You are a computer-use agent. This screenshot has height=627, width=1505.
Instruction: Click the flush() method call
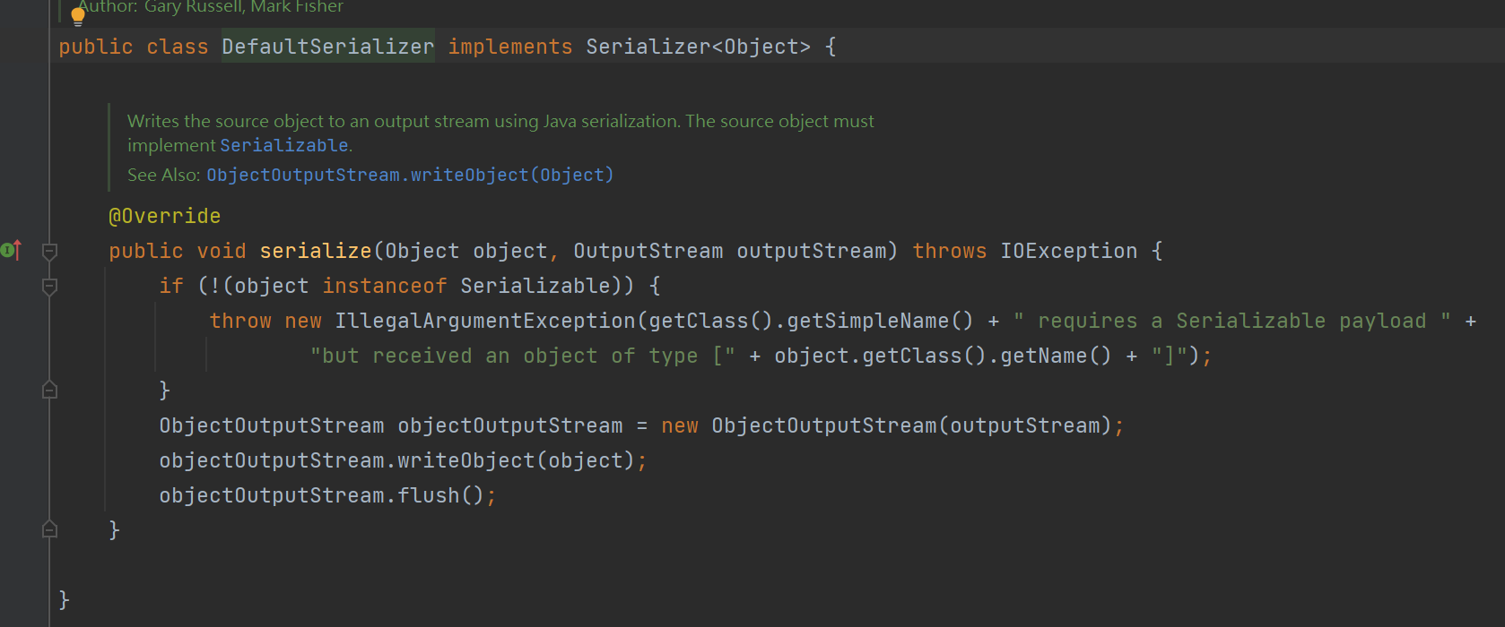440,495
